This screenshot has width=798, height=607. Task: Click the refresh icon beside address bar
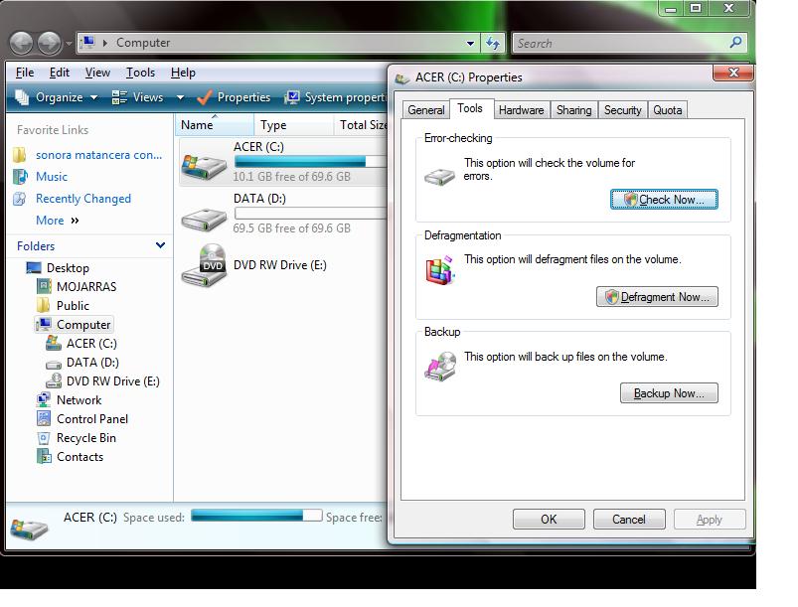pyautogui.click(x=493, y=43)
